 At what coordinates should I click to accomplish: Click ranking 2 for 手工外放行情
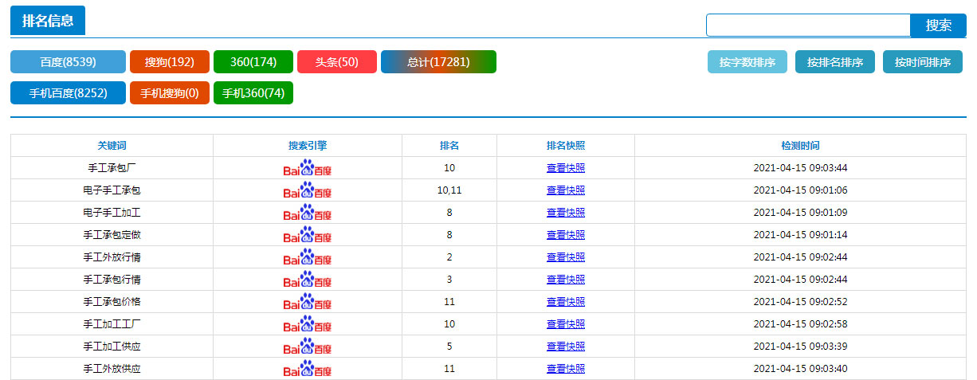(x=449, y=257)
